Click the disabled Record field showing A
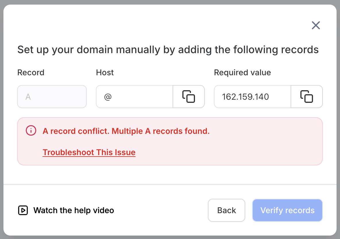The width and height of the screenshot is (340, 239). (52, 97)
